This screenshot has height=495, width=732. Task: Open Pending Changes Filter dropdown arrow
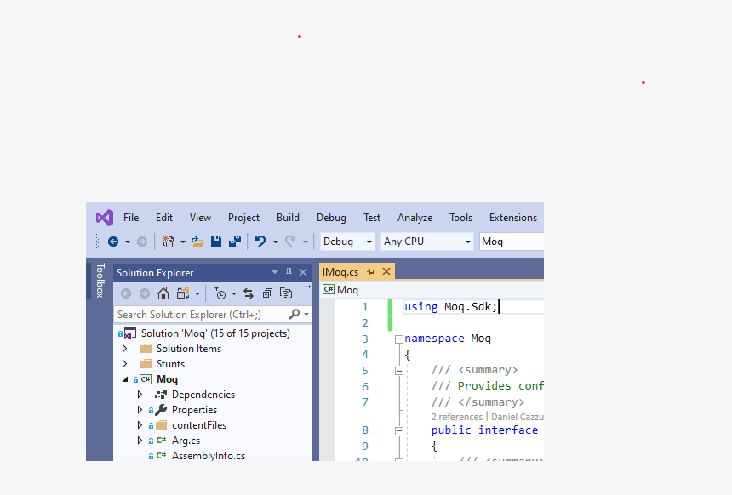click(x=234, y=294)
